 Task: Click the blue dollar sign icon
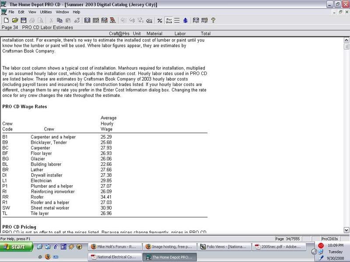pyautogui.click(x=185, y=21)
